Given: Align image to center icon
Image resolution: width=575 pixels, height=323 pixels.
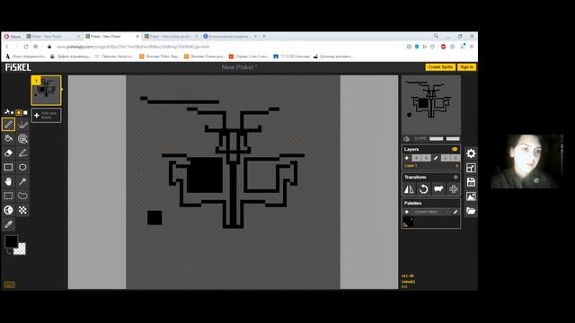Looking at the screenshot, I should [453, 189].
